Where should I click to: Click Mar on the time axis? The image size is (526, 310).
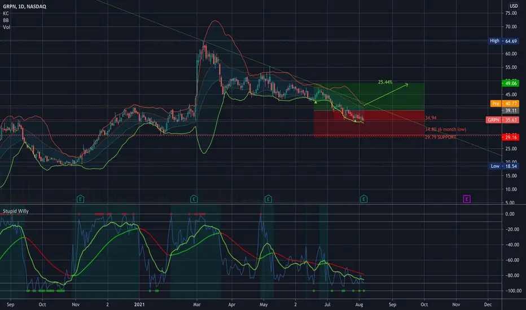click(x=197, y=304)
